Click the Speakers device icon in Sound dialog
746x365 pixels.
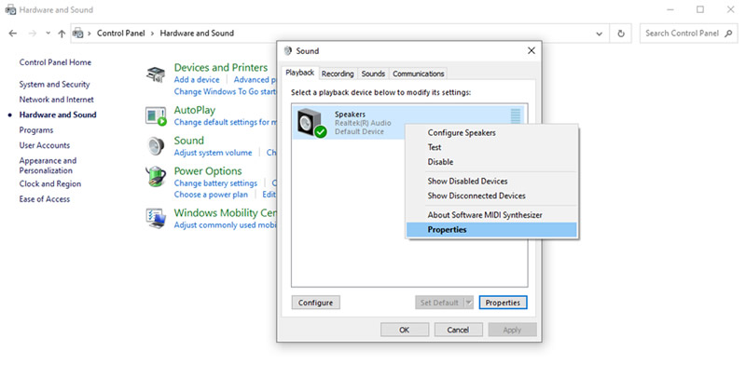click(312, 123)
